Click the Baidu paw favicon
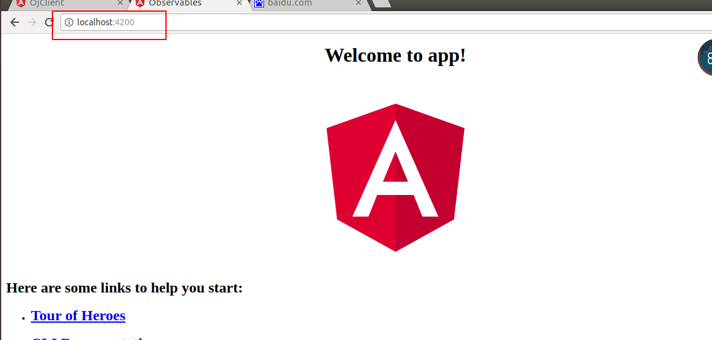712x340 pixels. click(x=259, y=3)
